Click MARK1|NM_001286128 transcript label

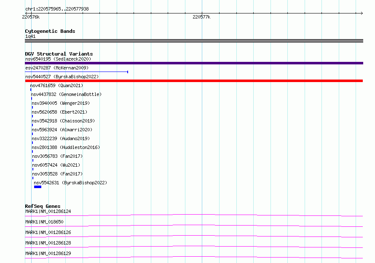click(48, 243)
